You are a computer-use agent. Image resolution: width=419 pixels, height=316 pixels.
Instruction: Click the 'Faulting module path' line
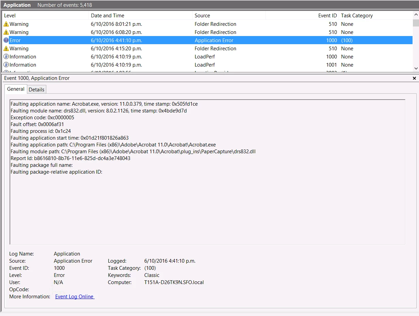coord(133,152)
